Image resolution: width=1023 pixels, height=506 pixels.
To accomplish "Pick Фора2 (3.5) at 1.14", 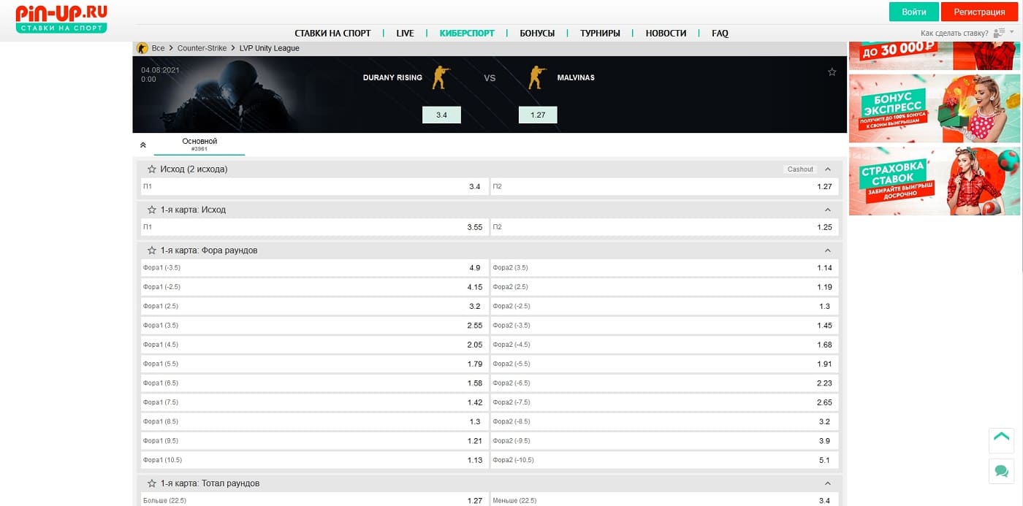I will (x=664, y=268).
